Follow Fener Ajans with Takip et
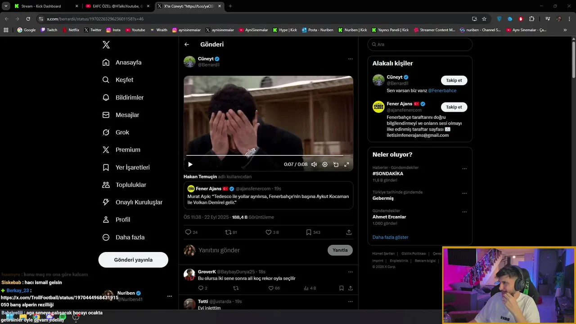Image resolution: width=576 pixels, height=324 pixels. click(x=454, y=107)
